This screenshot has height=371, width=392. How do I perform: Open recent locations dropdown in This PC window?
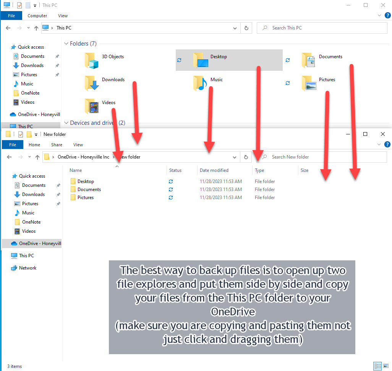[x=28, y=28]
